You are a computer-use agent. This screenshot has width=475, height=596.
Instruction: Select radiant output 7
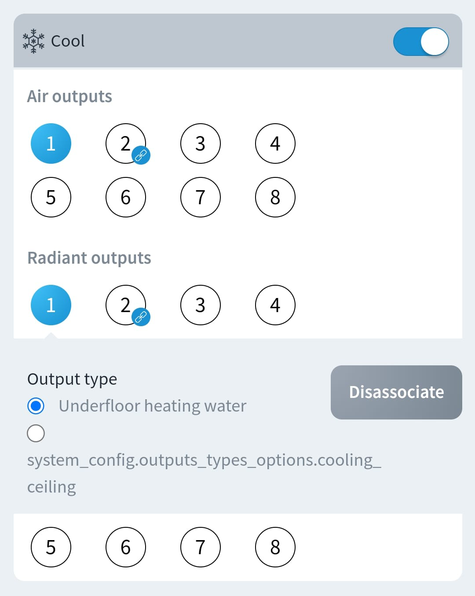201,547
